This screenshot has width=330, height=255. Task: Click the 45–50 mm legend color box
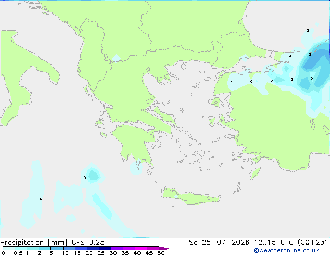pyautogui.click(x=153, y=248)
